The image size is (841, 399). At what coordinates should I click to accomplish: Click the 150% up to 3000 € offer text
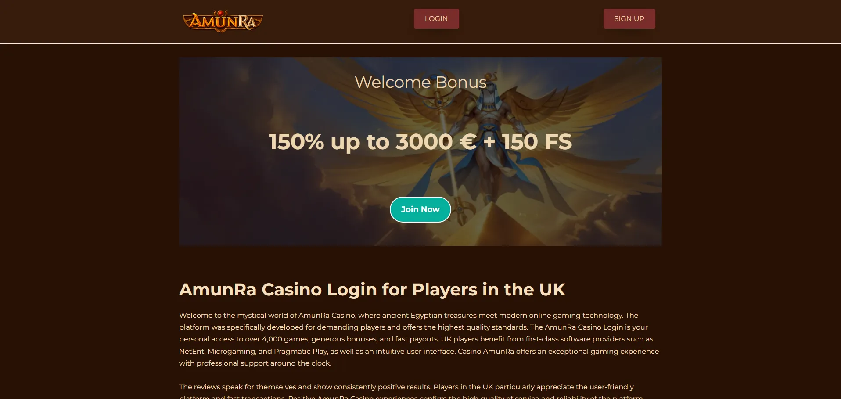[372, 142]
